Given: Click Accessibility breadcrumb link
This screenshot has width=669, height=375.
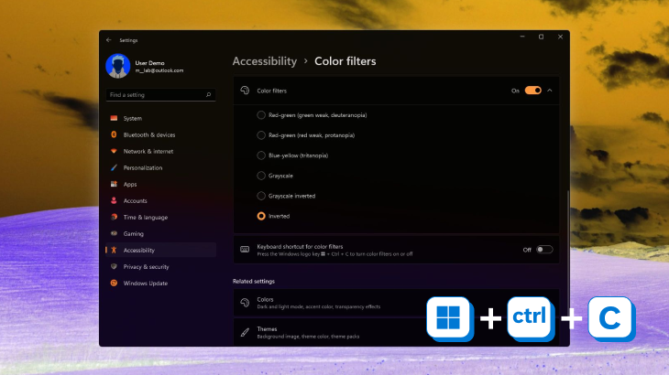Looking at the screenshot, I should pyautogui.click(x=265, y=61).
